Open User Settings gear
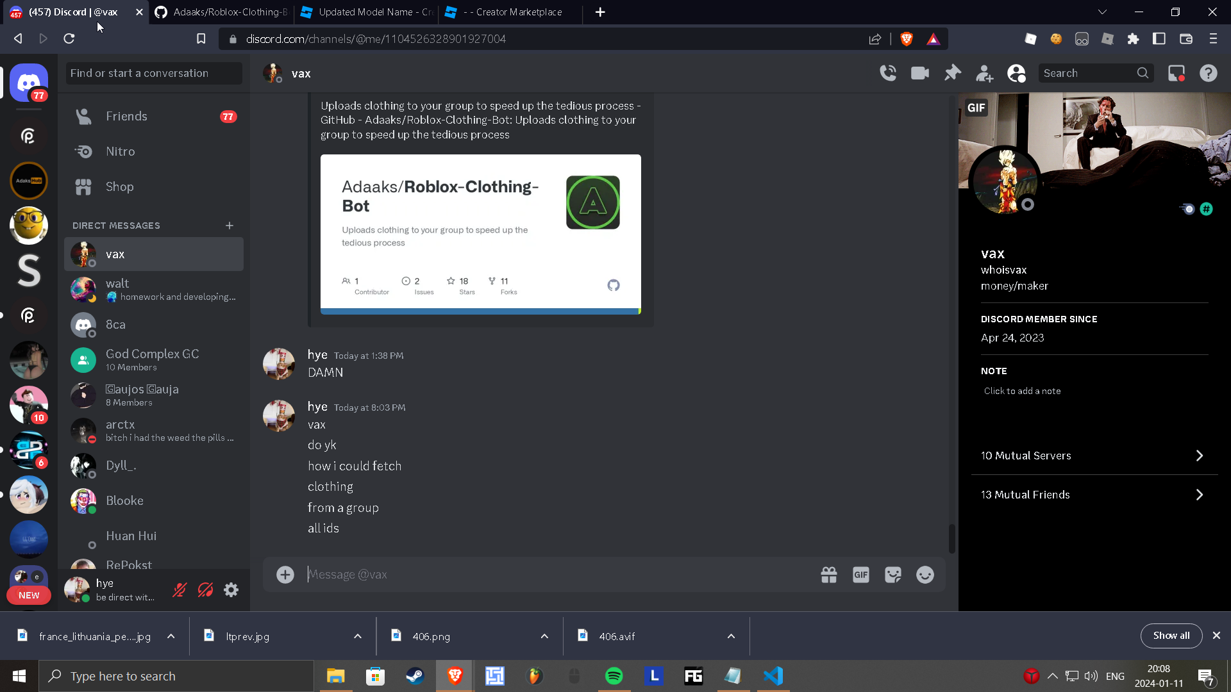The height and width of the screenshot is (692, 1231). pos(231,589)
